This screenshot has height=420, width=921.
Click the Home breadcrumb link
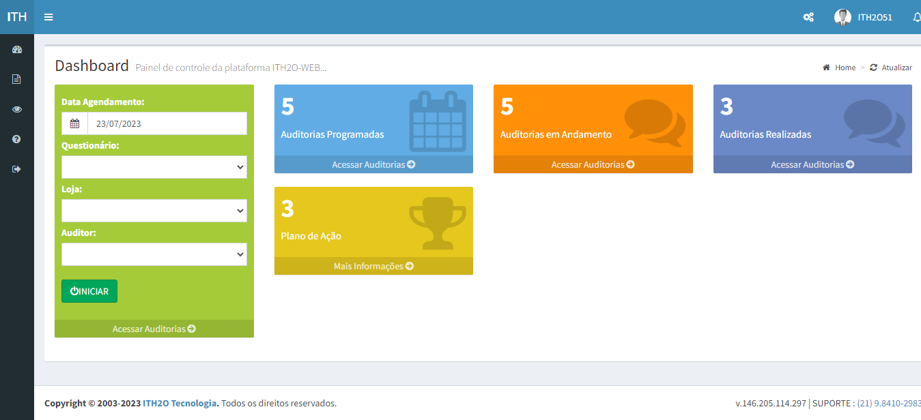[844, 67]
